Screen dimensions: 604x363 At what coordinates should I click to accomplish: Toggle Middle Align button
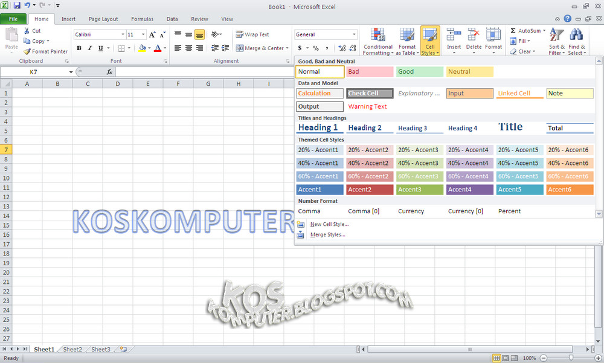pyautogui.click(x=188, y=34)
